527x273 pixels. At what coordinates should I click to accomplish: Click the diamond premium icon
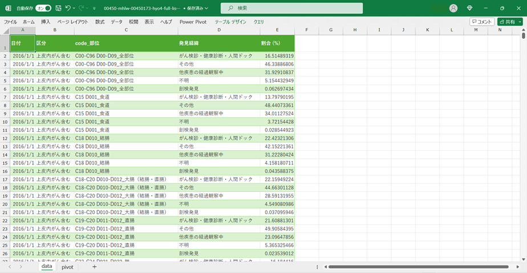pyautogui.click(x=469, y=8)
